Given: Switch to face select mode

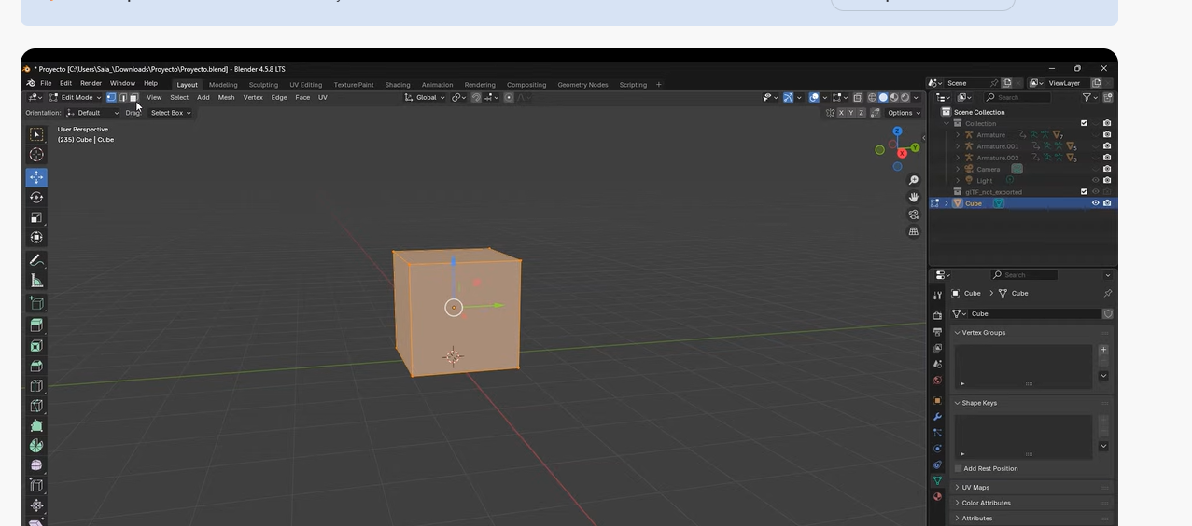Looking at the screenshot, I should (133, 97).
